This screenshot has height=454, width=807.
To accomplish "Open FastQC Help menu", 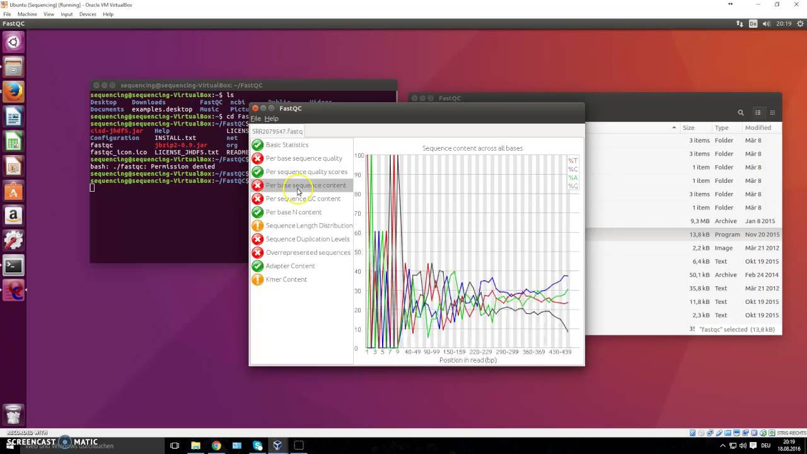I will point(271,119).
